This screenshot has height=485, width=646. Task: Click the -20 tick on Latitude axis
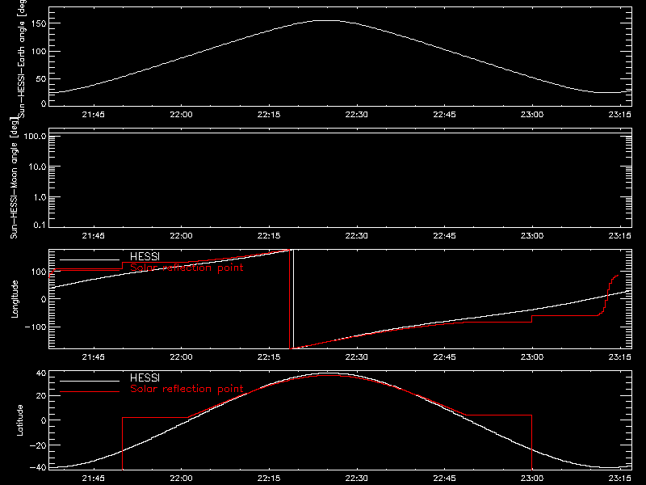coord(38,445)
